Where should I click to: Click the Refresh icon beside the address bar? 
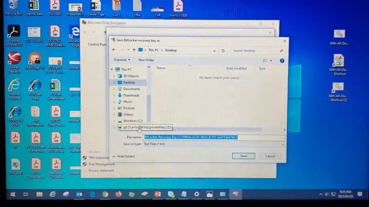pyautogui.click(x=223, y=51)
